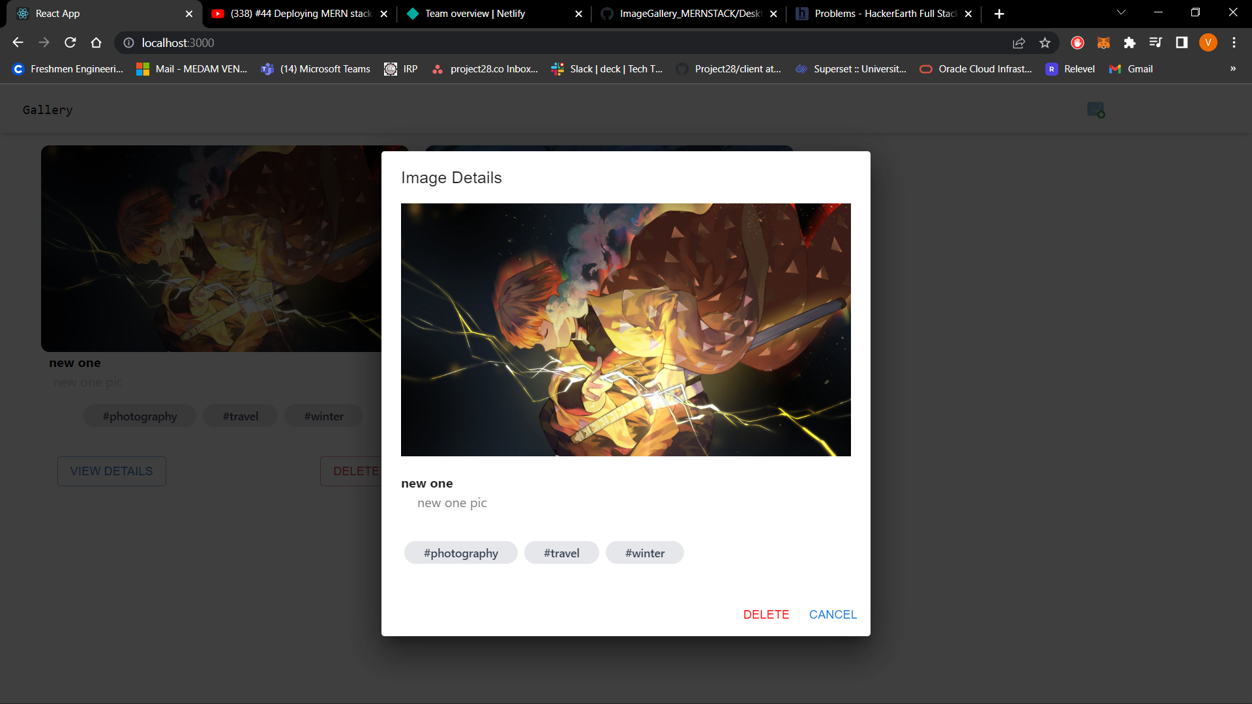Open the Microsoft Teams bookmark

coord(316,68)
